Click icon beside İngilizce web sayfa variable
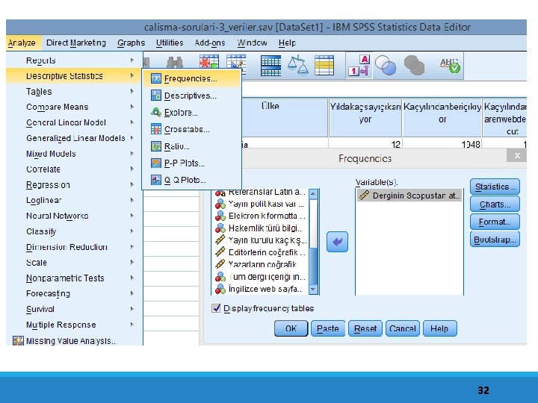The image size is (538, 403). [220, 289]
